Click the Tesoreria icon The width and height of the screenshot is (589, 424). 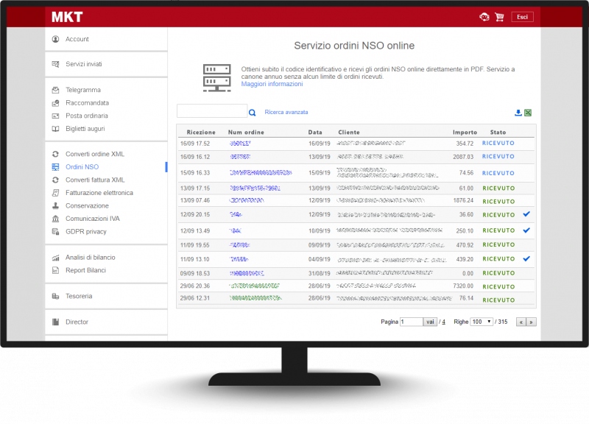click(56, 297)
